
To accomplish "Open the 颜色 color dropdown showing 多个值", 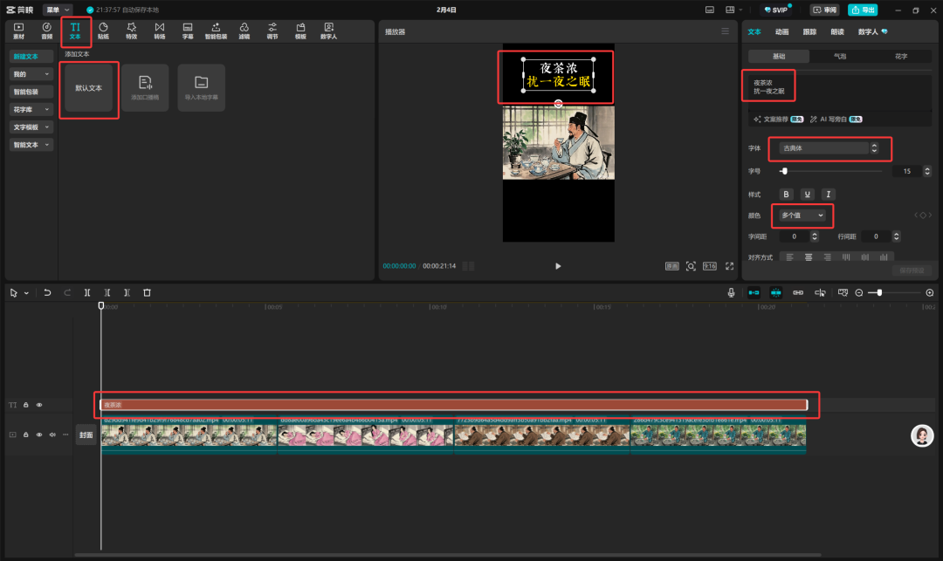I will click(x=802, y=215).
